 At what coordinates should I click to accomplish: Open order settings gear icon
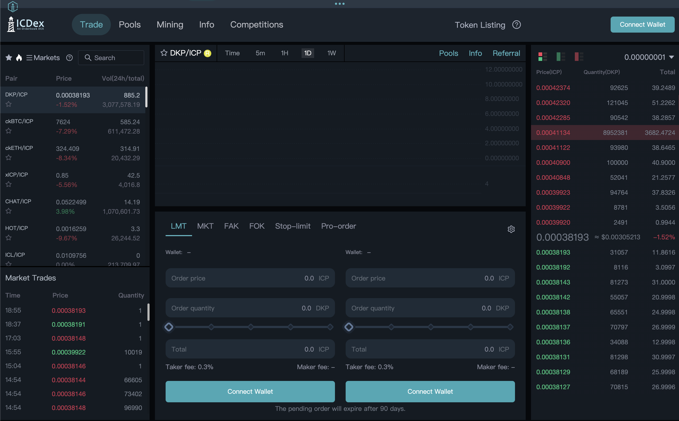pos(511,229)
